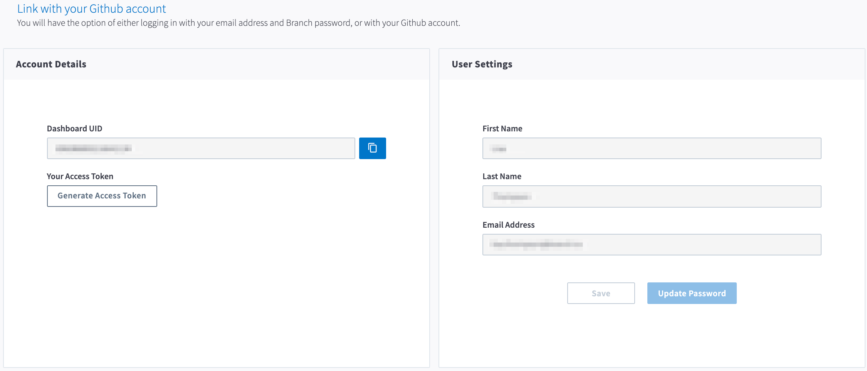Click the Update Password button

click(692, 293)
